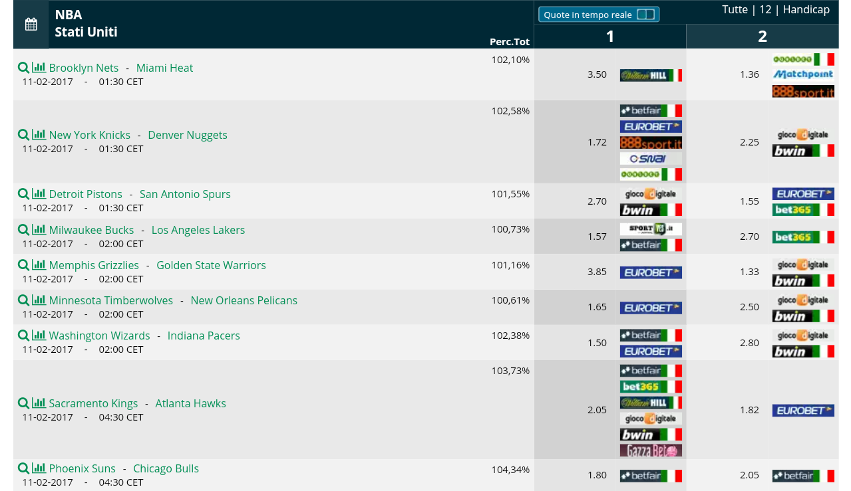The image size is (851, 491).
Task: Click odds 3.85 for Memphis Grizzlies
Action: click(x=597, y=272)
